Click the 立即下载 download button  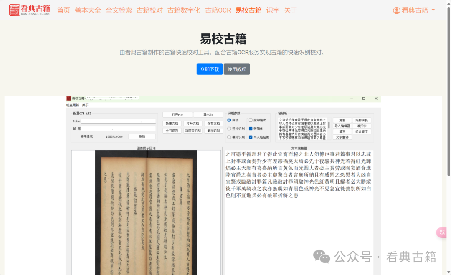(x=209, y=69)
